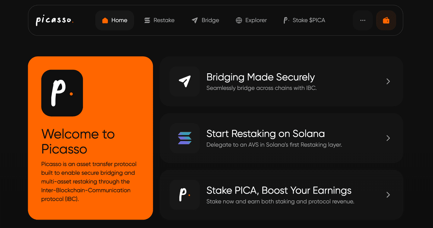Open the three-dots more options menu
433x228 pixels.
click(x=363, y=20)
